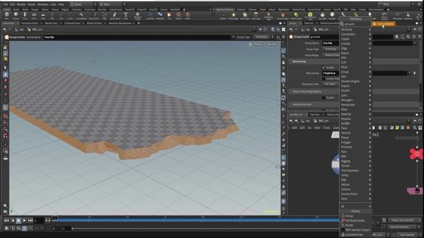Select the L-System shelf tool
Viewport: 424px width, 238px height.
coord(150,16)
